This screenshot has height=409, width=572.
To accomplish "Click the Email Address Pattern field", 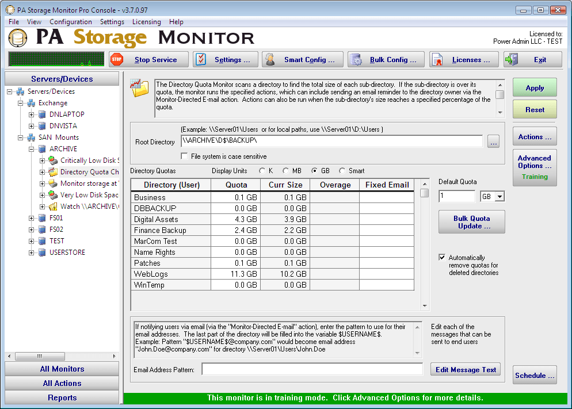I will [x=312, y=369].
